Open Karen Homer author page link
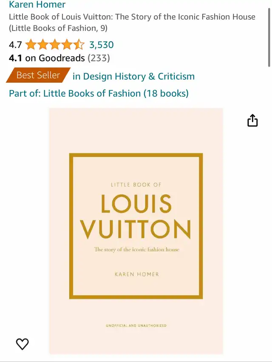This screenshot has width=272, height=362. [x=37, y=4]
